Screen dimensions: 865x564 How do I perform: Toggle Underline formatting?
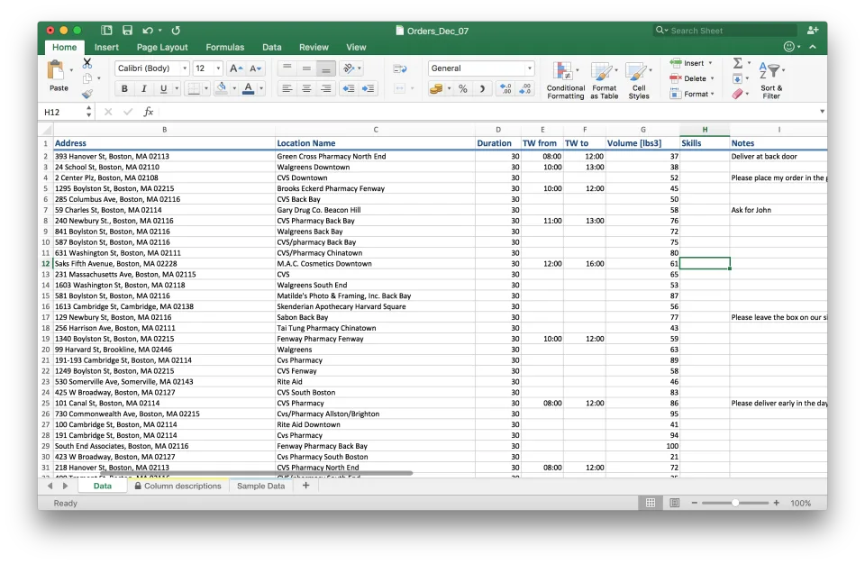coord(163,88)
